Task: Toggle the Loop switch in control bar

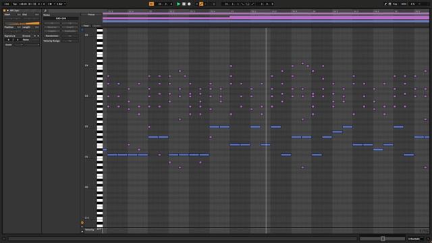Action: [248, 4]
